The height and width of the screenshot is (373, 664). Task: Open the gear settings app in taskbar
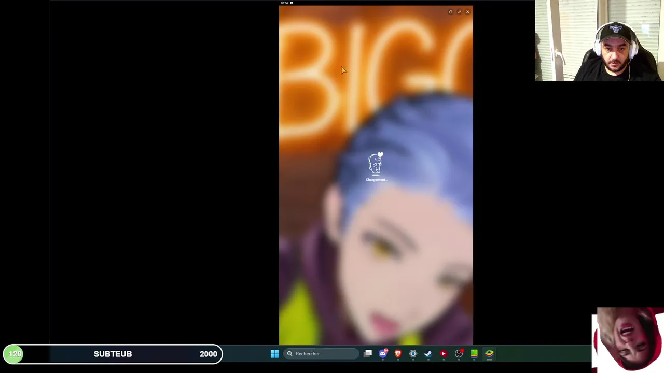tap(413, 354)
